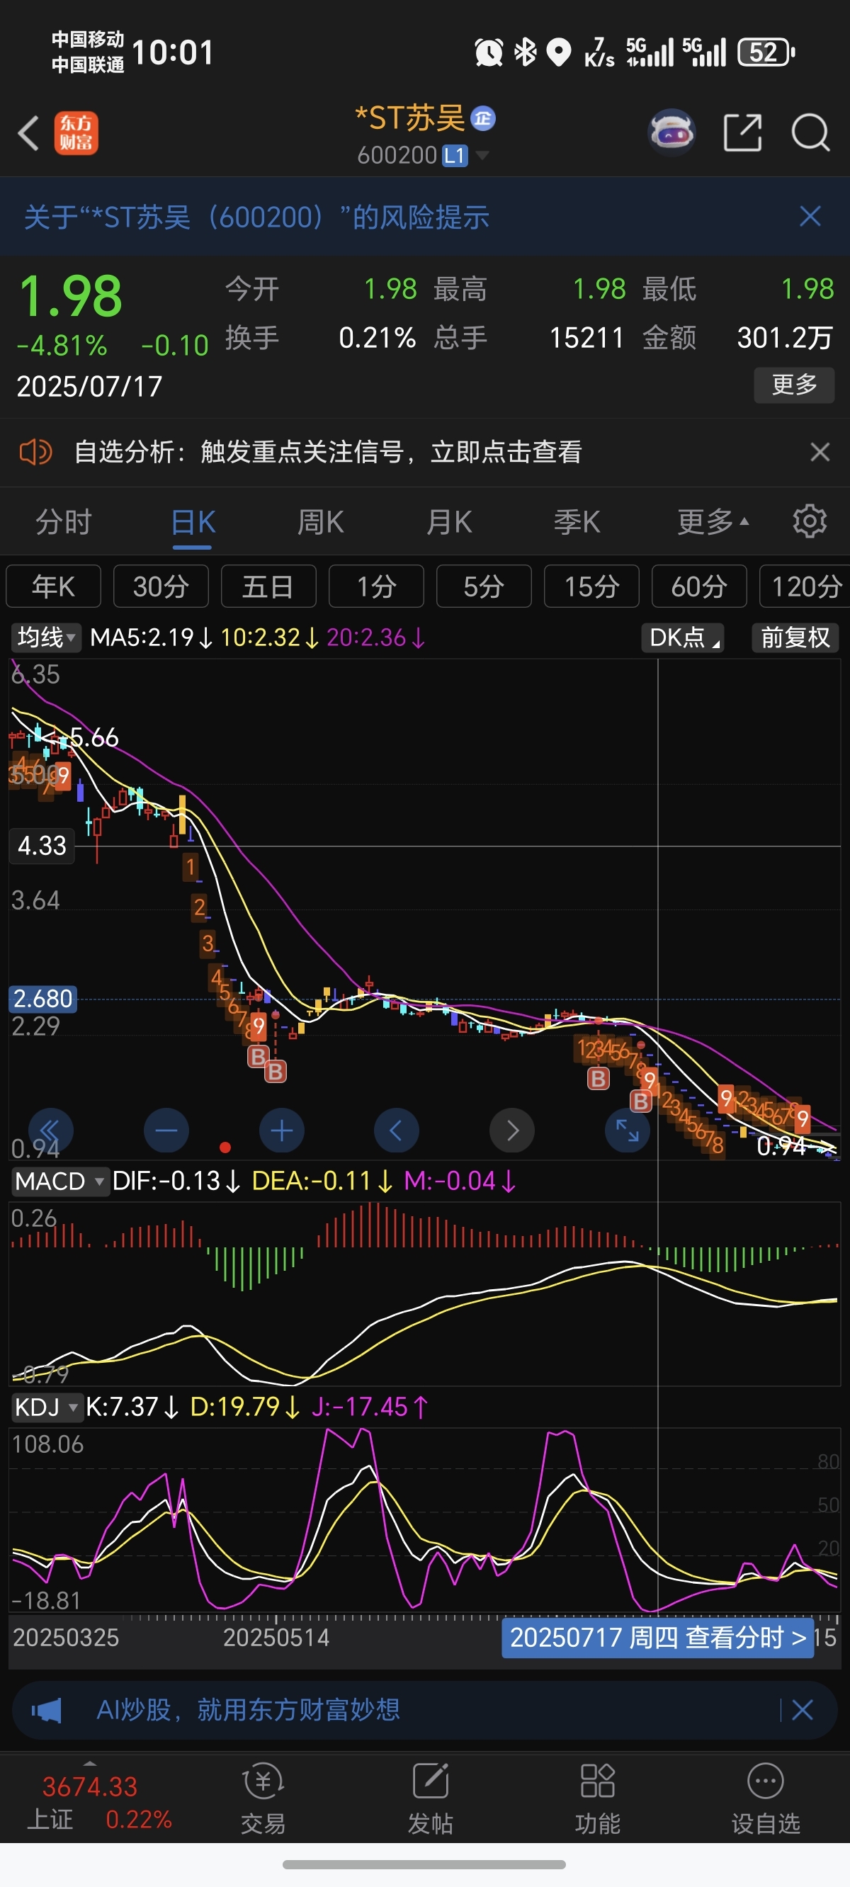Viewport: 850px width, 1887px height.
Task: Move crosshair left with arrow icon
Action: coord(397,1130)
